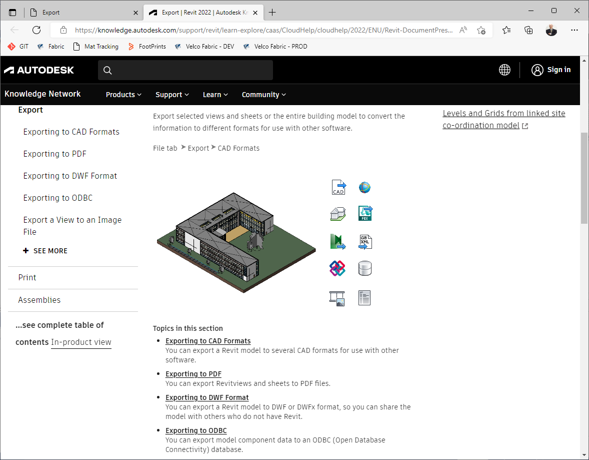The width and height of the screenshot is (589, 460).
Task: Open browser Settings and more menu
Action: coord(574,30)
